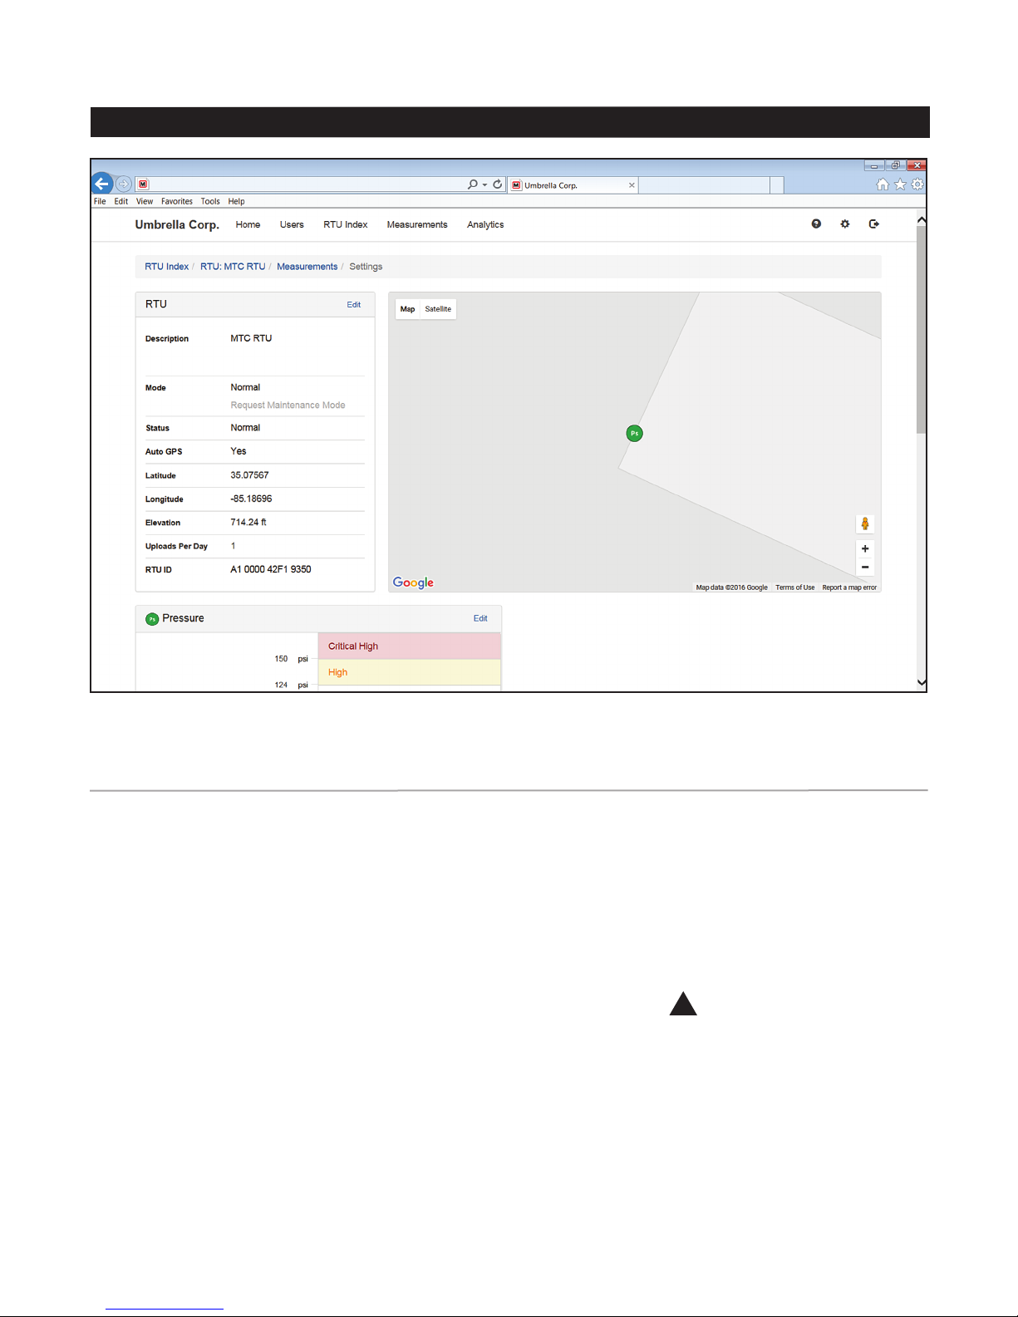Viewport: 1018px width, 1317px height.
Task: Click the help question mark icon
Action: (816, 224)
